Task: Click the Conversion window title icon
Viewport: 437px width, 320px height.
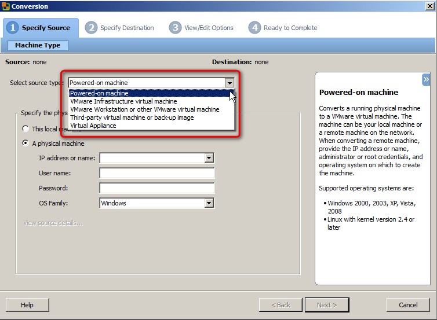Action: coord(5,6)
